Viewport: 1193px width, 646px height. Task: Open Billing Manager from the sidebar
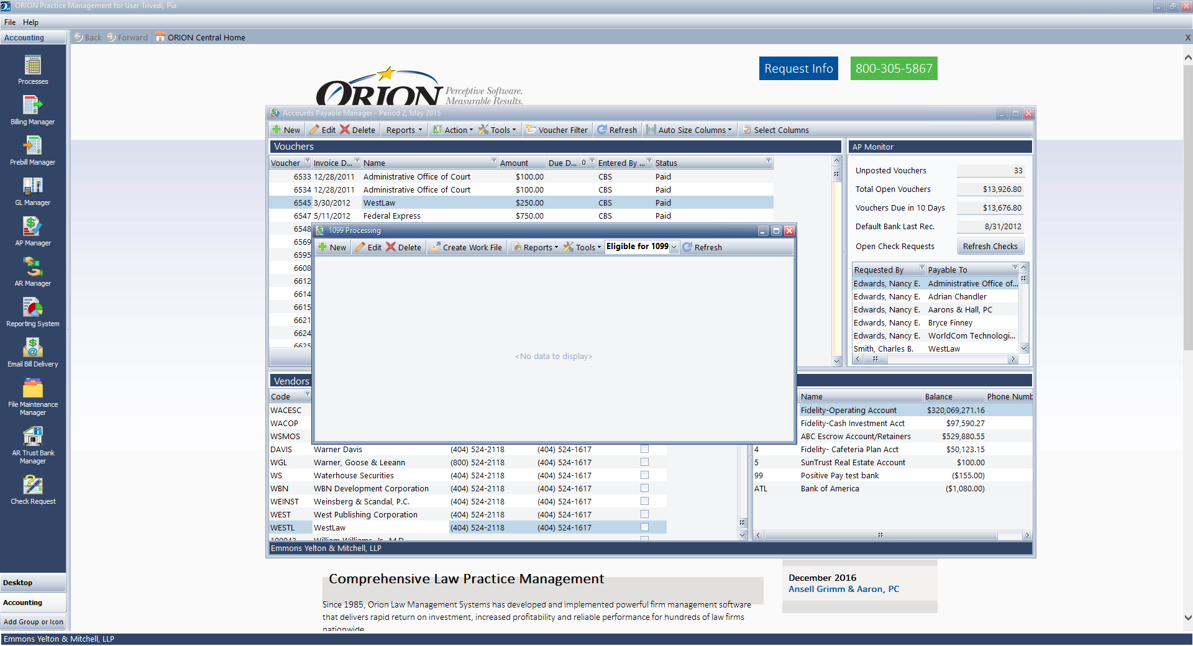(x=33, y=110)
